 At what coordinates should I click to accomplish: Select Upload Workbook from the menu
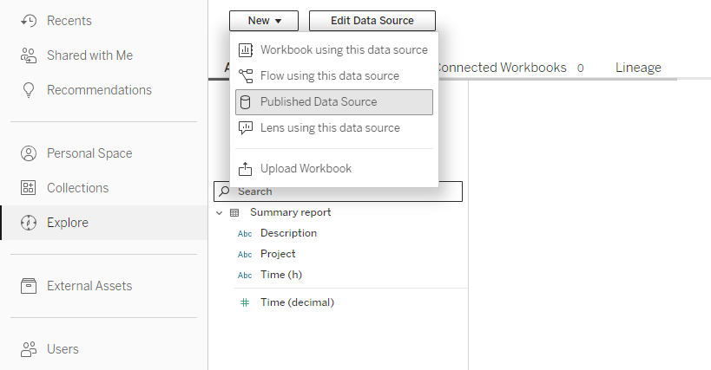pyautogui.click(x=306, y=169)
